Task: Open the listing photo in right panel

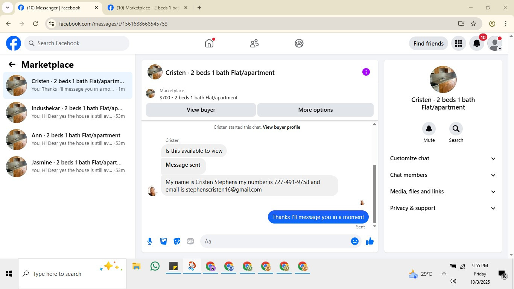Action: coord(443,79)
